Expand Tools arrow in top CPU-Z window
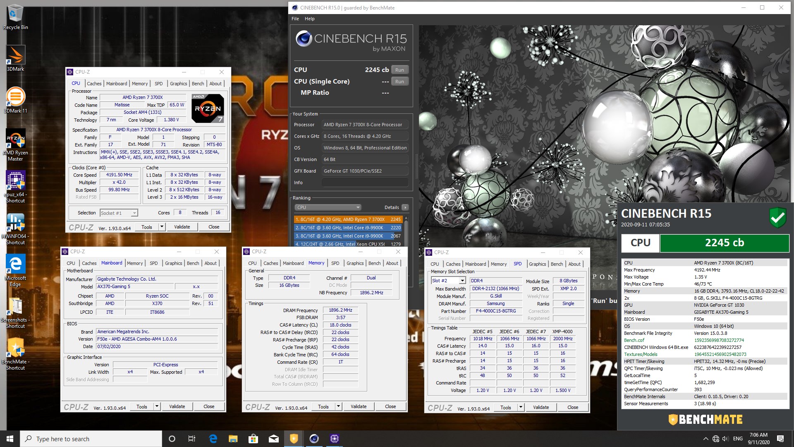Image resolution: width=794 pixels, height=447 pixels. click(x=162, y=227)
